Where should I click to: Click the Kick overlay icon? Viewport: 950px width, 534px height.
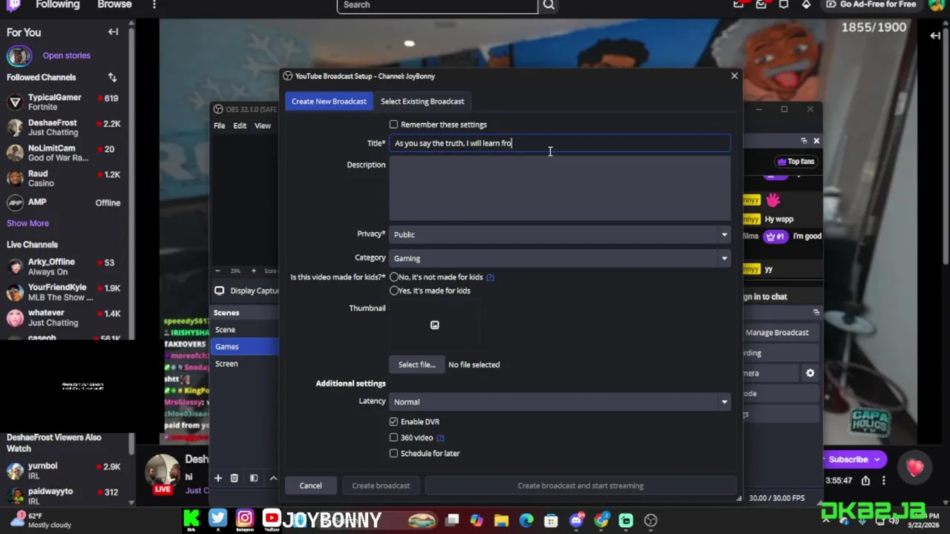pos(191,519)
